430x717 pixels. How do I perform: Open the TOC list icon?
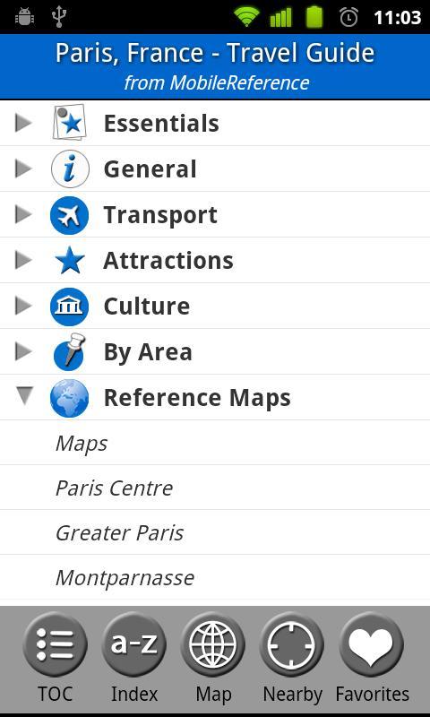coord(55,644)
